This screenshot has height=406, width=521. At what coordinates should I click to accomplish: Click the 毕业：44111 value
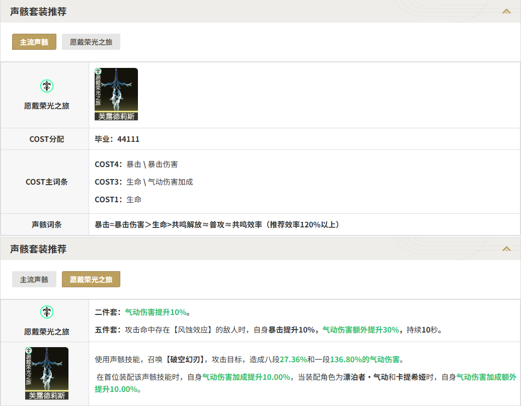(117, 139)
